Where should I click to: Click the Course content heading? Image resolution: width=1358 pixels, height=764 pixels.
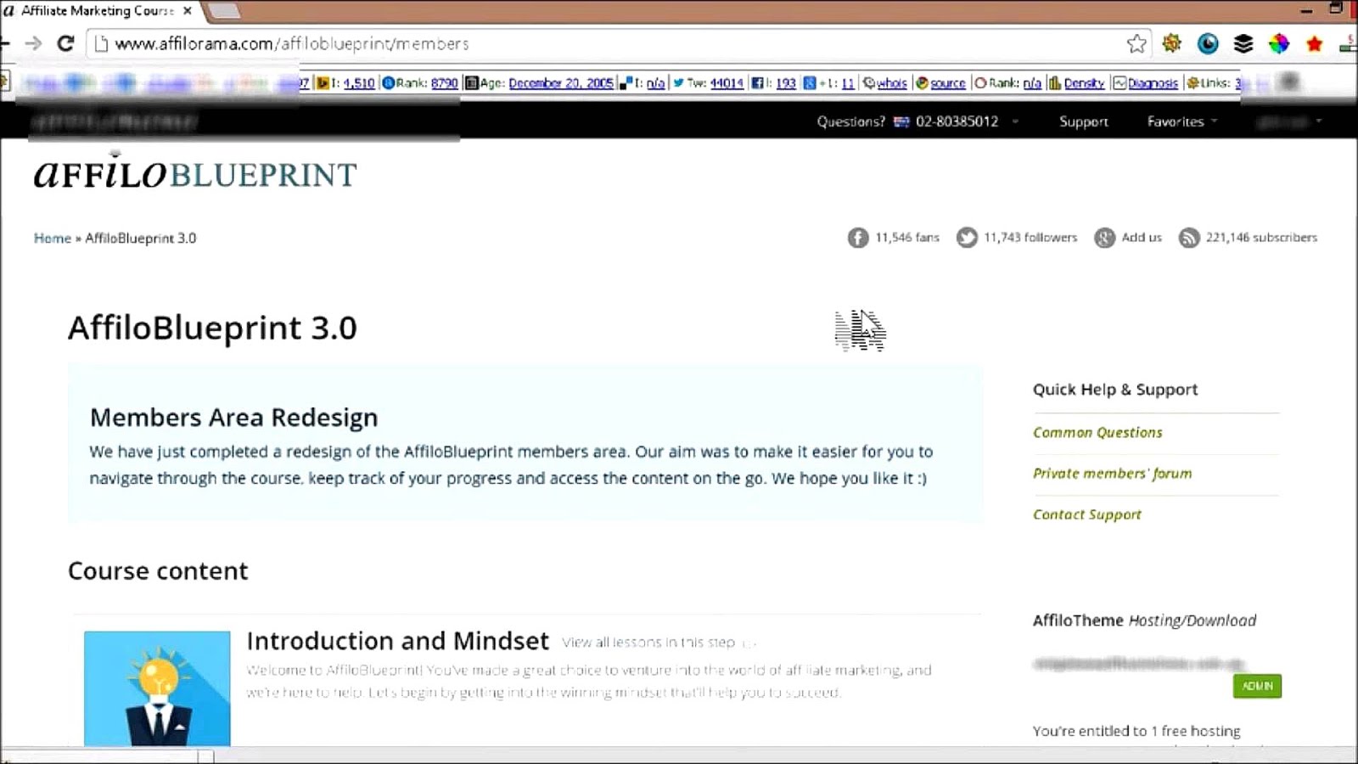click(158, 570)
